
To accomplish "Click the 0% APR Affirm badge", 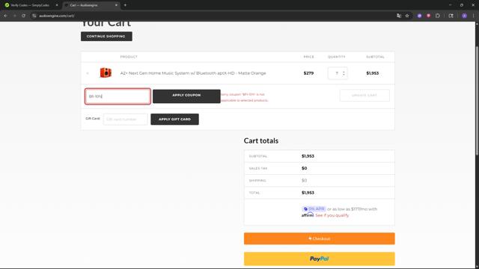I will [x=314, y=209].
